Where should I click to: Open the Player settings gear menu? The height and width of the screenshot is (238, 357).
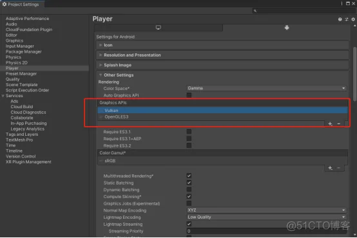[x=353, y=19]
